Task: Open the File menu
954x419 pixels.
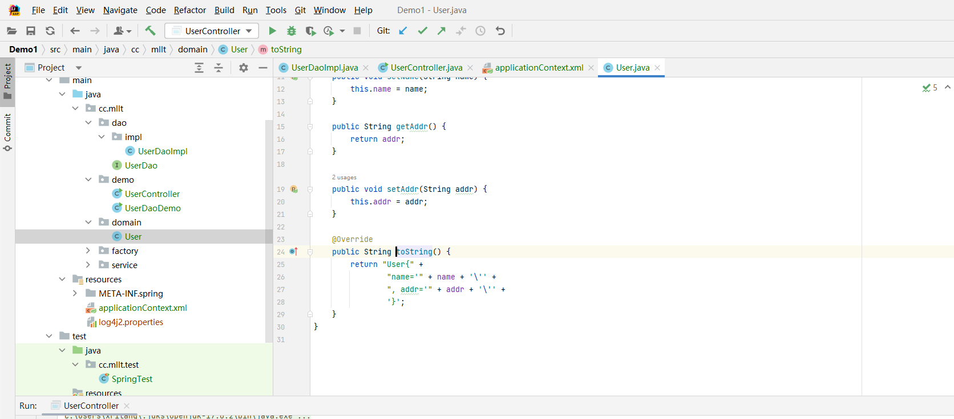Action: click(x=38, y=10)
